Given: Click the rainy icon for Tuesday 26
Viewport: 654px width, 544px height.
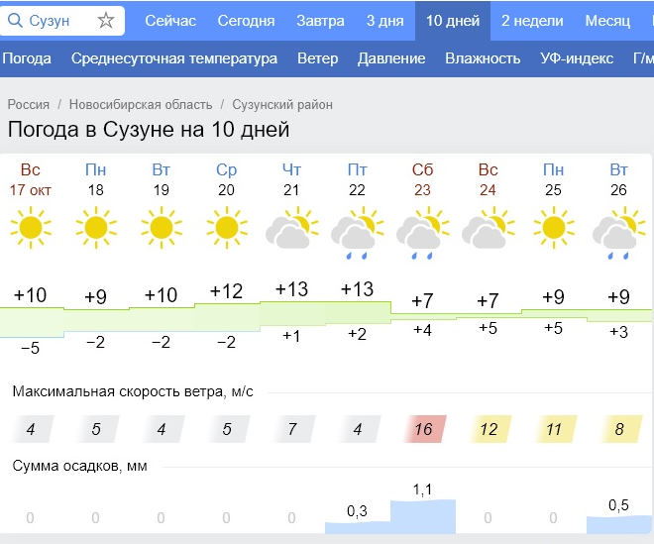Looking at the screenshot, I should click(617, 234).
